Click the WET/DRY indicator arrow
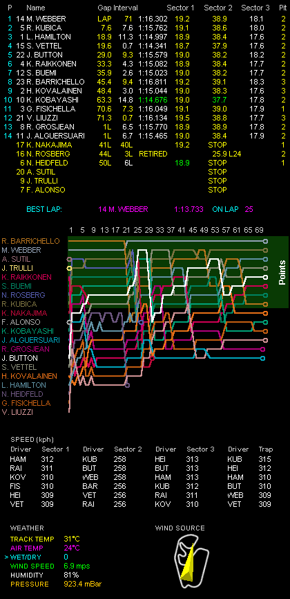Viewport: 290px width, 599px height. [6, 557]
